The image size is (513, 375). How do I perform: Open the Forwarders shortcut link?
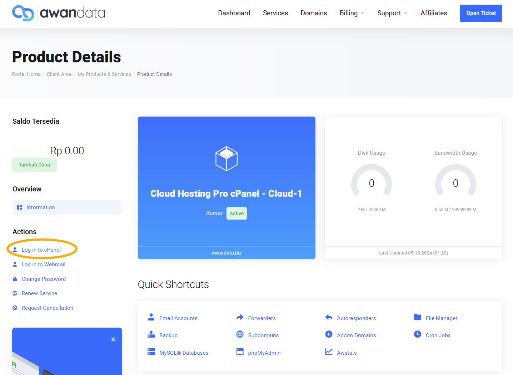coord(262,318)
